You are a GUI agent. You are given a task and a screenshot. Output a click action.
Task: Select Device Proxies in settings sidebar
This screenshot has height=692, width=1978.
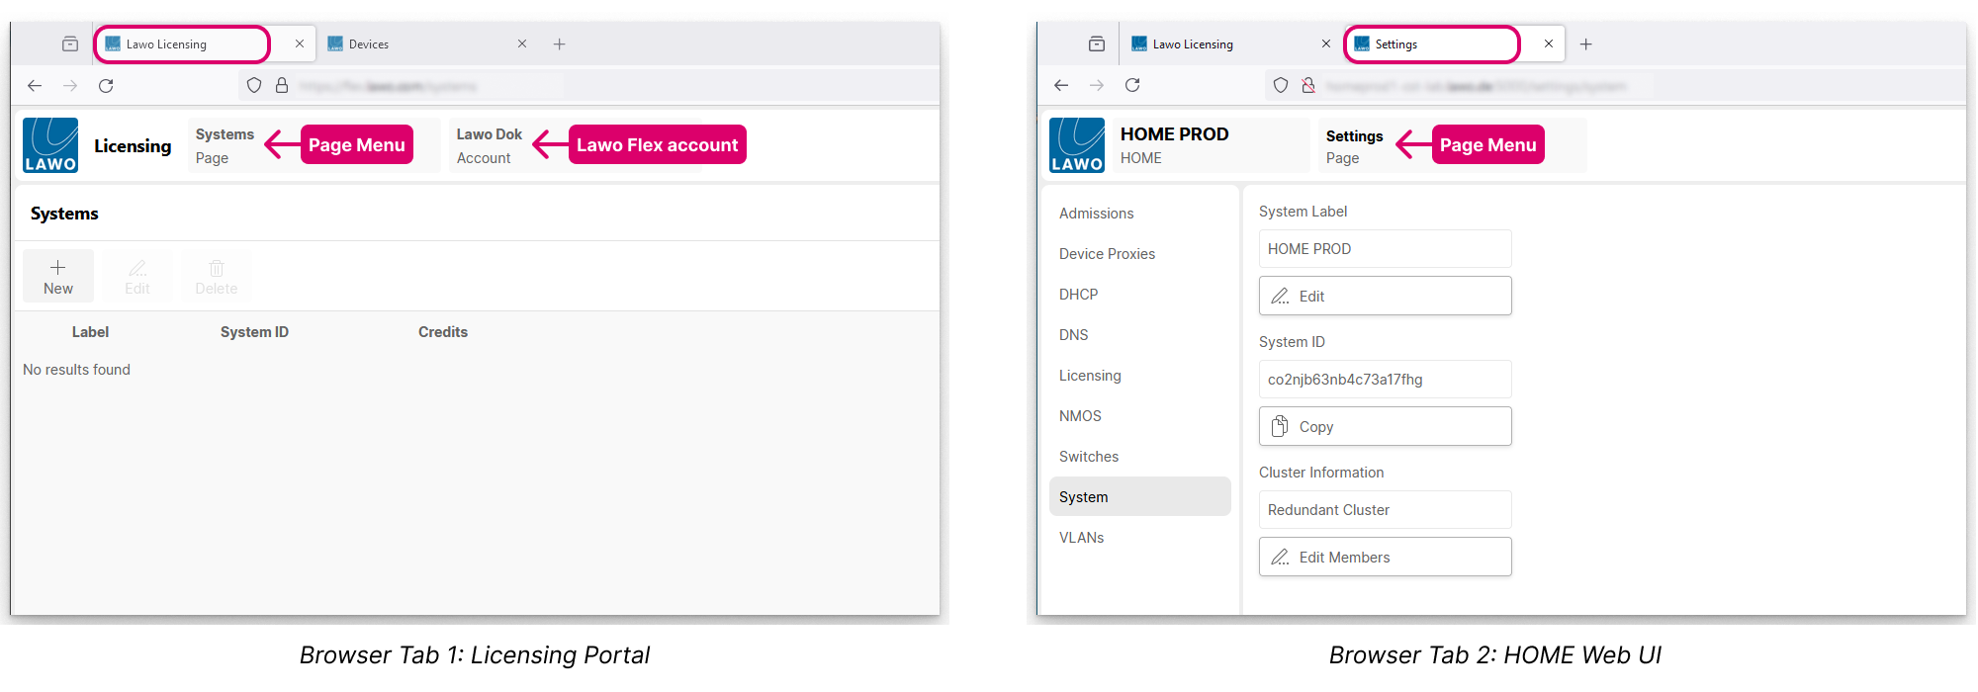(x=1107, y=254)
